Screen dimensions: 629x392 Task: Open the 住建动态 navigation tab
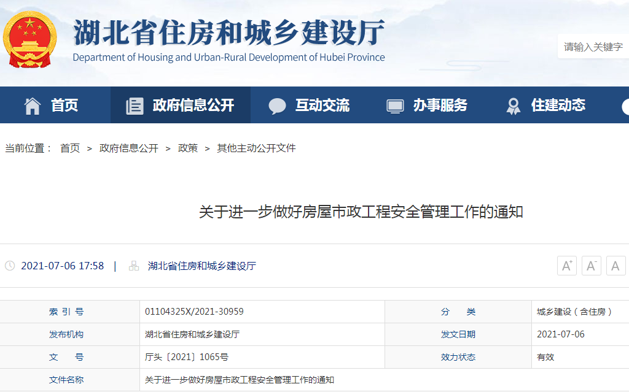[x=545, y=105]
